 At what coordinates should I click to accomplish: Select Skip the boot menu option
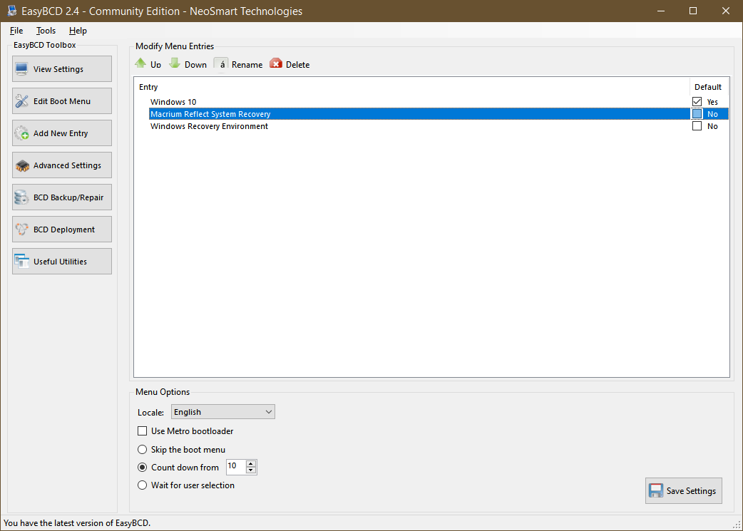[x=142, y=450]
